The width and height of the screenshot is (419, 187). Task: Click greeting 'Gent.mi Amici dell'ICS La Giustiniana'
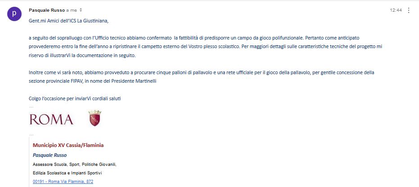pos(69,21)
